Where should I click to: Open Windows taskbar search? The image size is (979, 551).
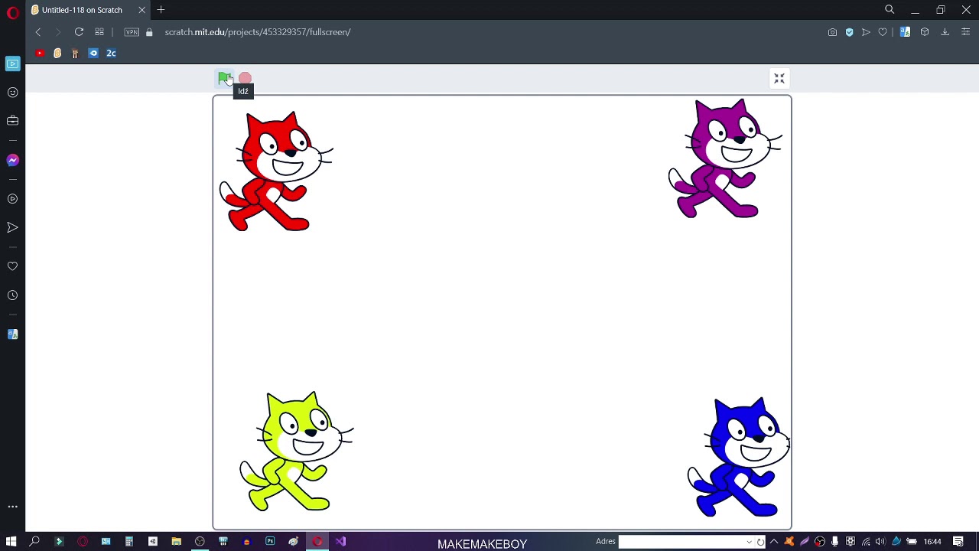(x=34, y=541)
